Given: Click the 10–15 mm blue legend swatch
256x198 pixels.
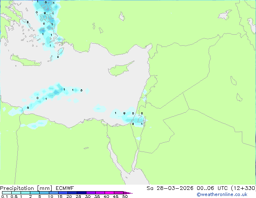Looking at the screenshot, I should (53, 193).
